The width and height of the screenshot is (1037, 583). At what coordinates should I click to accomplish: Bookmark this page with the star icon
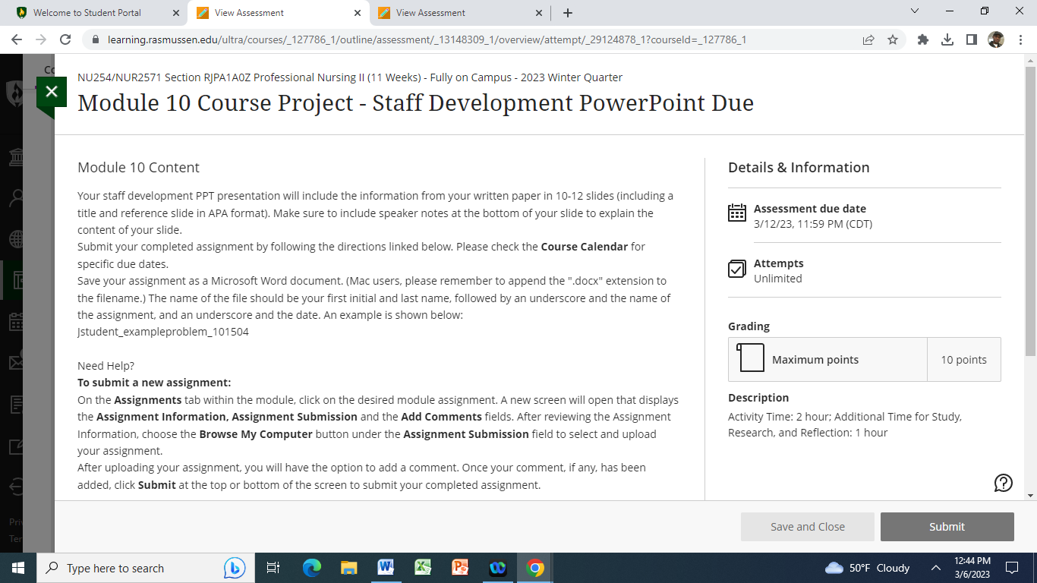(x=893, y=39)
